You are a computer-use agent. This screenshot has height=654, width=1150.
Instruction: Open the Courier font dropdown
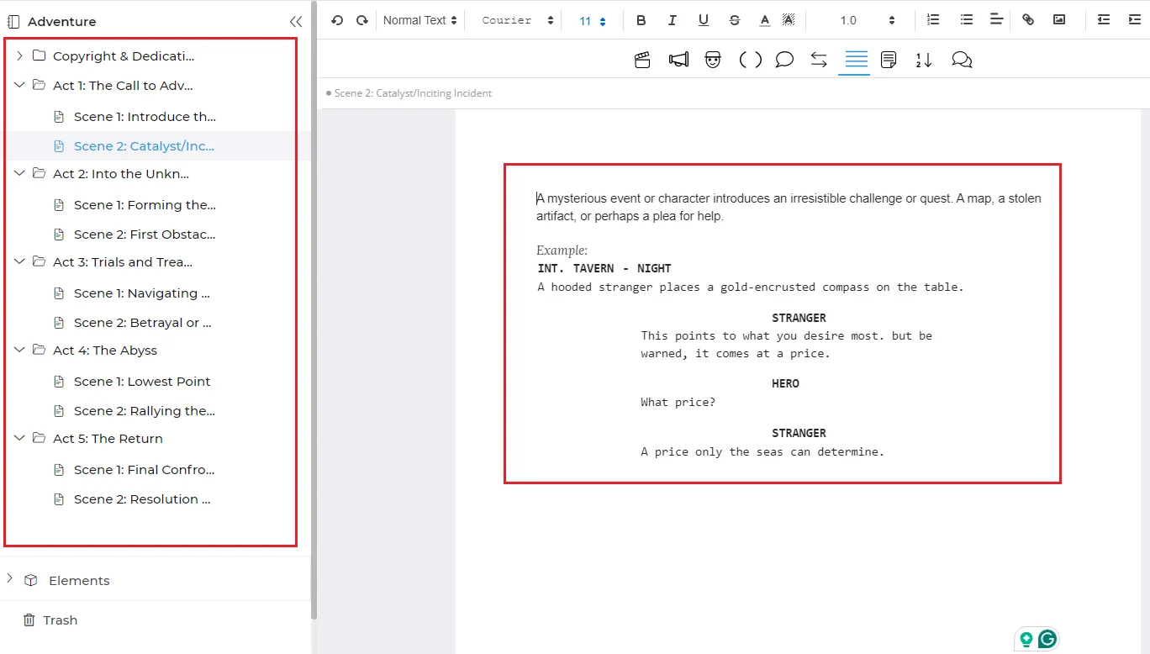click(518, 20)
